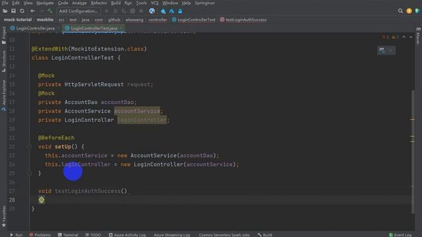The image size is (422, 237).
Task: Click mock-tutorial breadcrumb
Action: point(18,20)
